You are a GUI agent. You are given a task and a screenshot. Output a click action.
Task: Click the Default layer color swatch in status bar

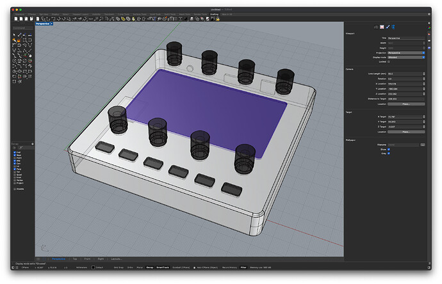click(x=94, y=267)
